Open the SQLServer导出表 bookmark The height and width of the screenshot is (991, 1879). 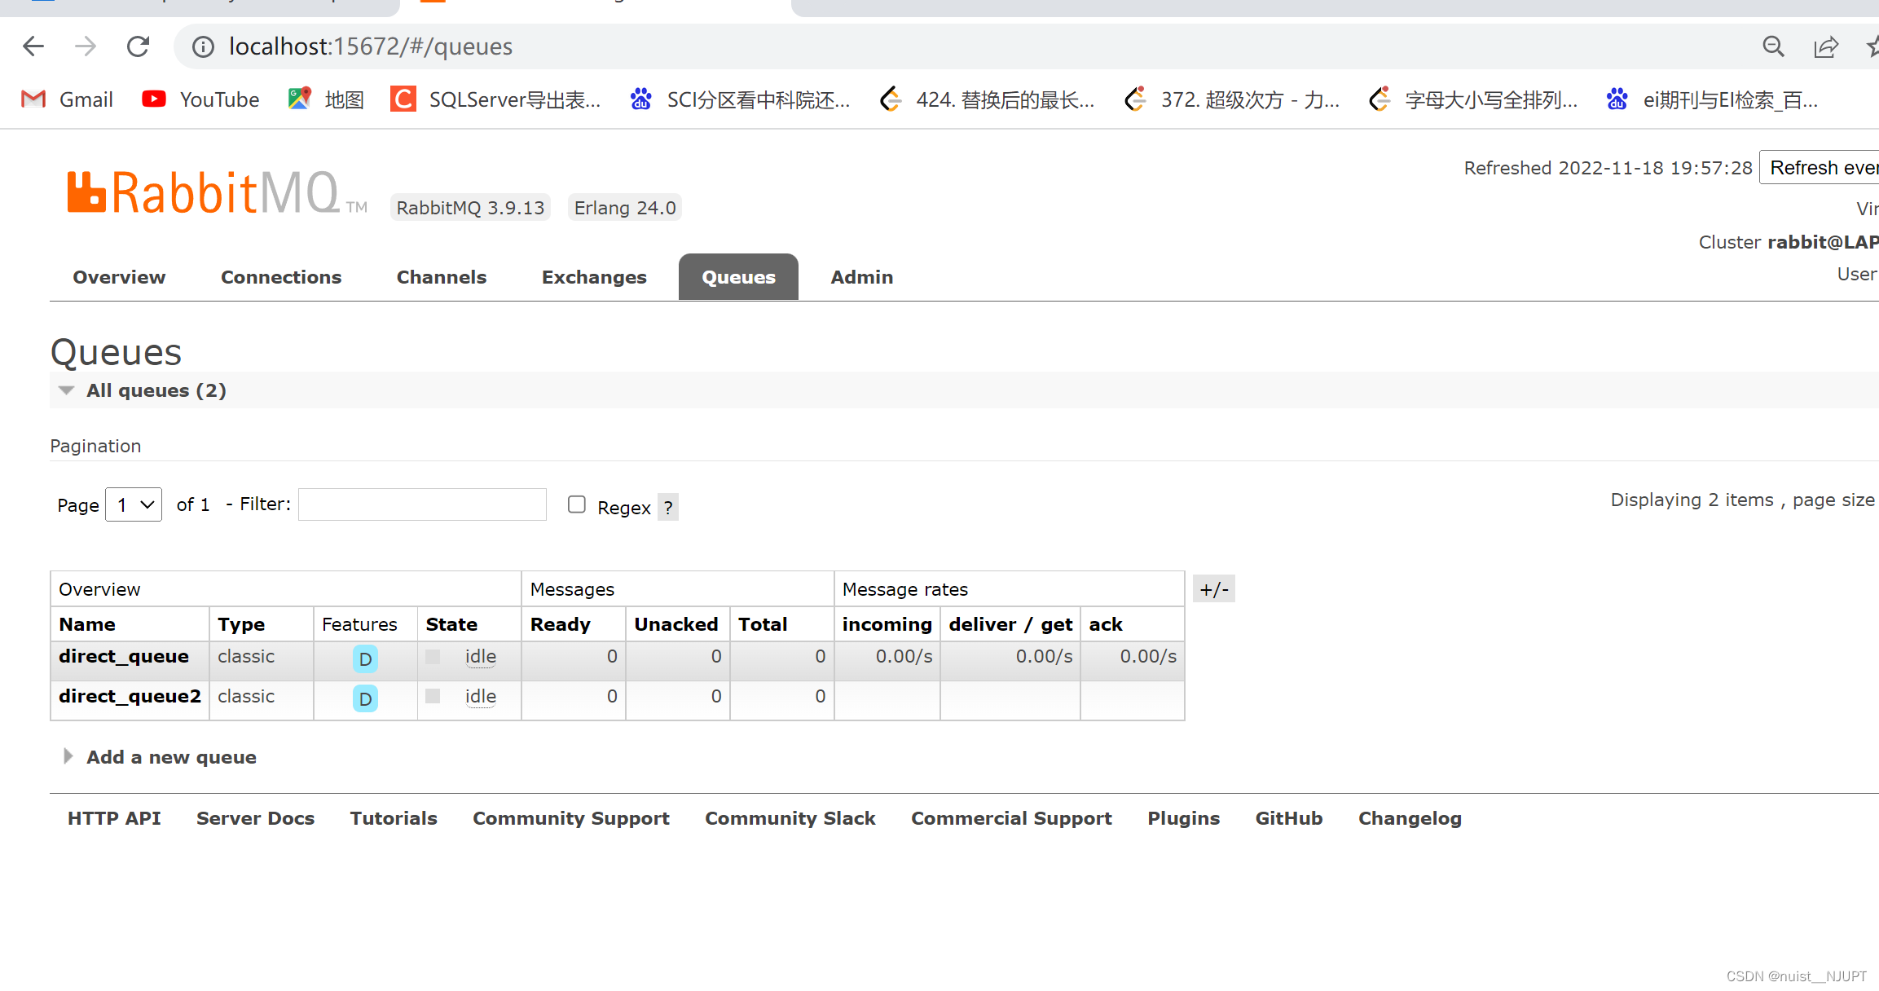point(495,99)
